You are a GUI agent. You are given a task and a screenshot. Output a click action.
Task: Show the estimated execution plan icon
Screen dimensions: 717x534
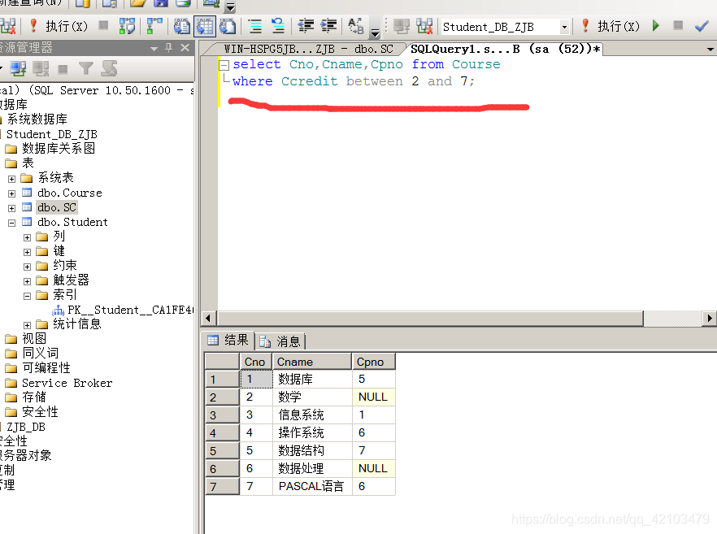(x=127, y=26)
